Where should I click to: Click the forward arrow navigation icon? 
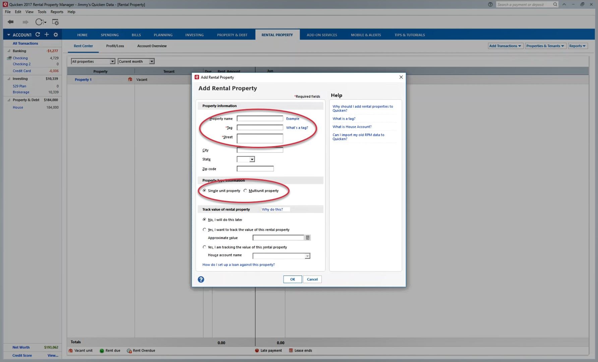point(25,22)
